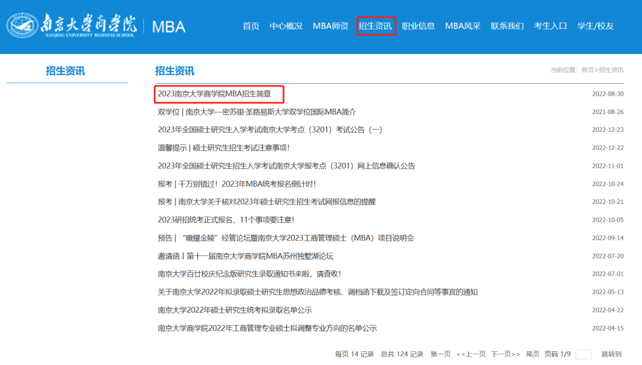Open MBA风采 navigation item
This screenshot has width=642, height=365.
tap(462, 26)
